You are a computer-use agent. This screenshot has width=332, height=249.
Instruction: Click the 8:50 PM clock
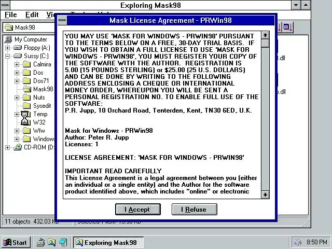(x=317, y=242)
